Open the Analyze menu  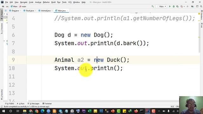tap(38, 2)
